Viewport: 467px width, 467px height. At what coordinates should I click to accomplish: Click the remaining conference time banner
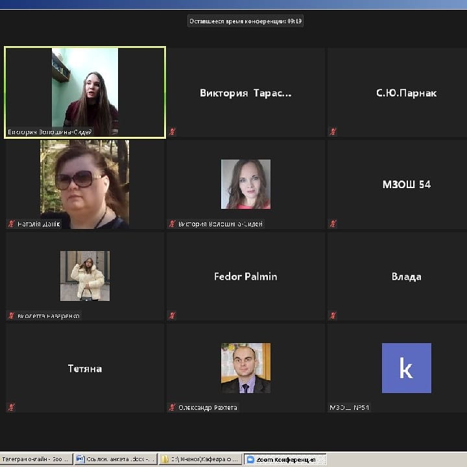pyautogui.click(x=245, y=21)
